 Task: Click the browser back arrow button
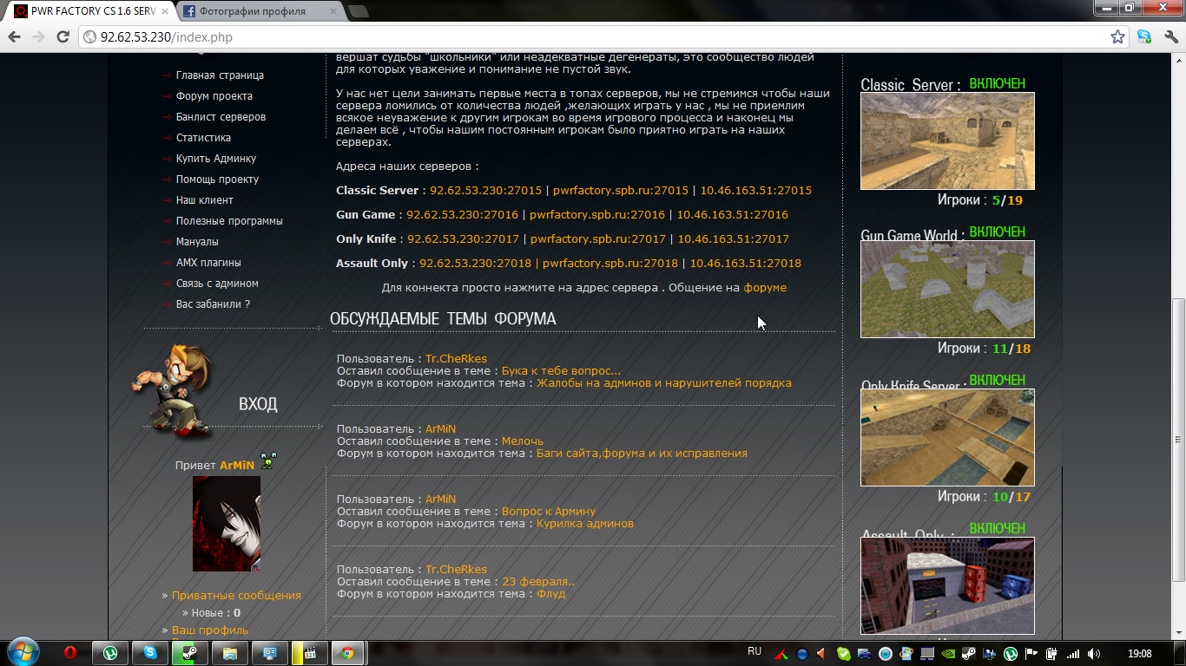[15, 37]
